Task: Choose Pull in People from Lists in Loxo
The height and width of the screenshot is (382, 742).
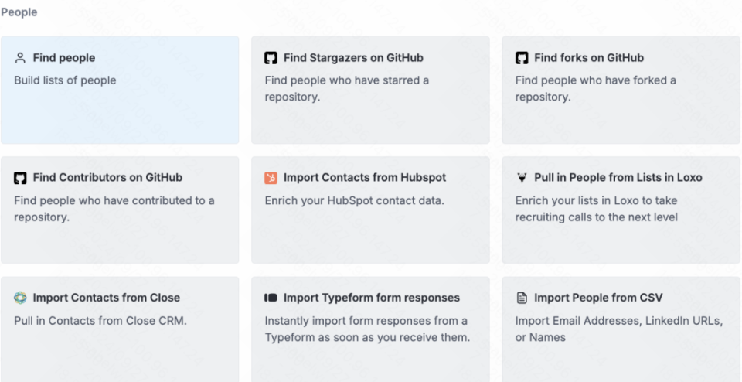Action: 618,178
